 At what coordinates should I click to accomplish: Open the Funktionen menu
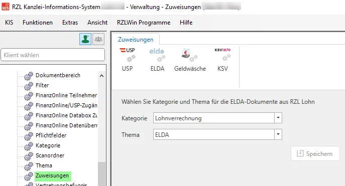38,23
